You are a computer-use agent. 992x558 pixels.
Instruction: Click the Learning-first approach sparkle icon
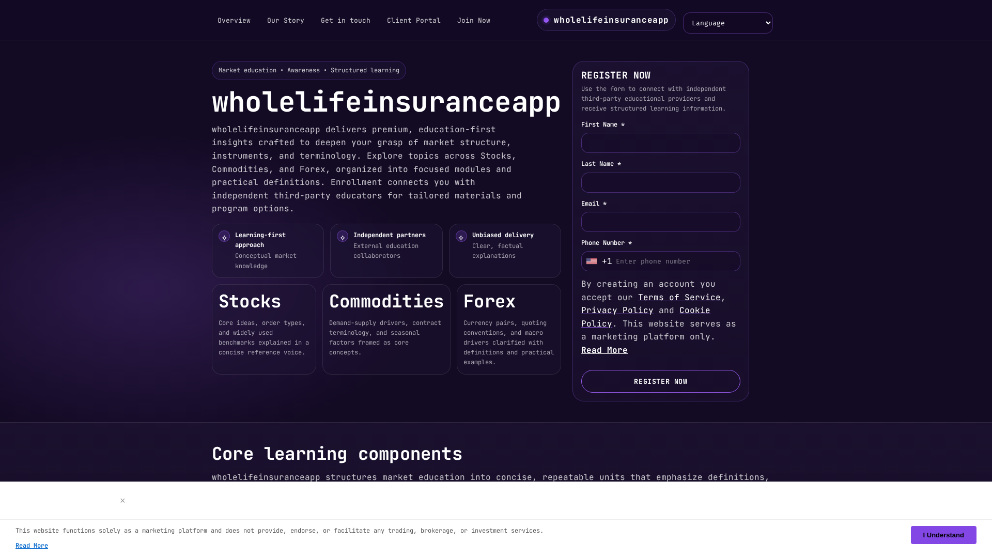pyautogui.click(x=224, y=237)
